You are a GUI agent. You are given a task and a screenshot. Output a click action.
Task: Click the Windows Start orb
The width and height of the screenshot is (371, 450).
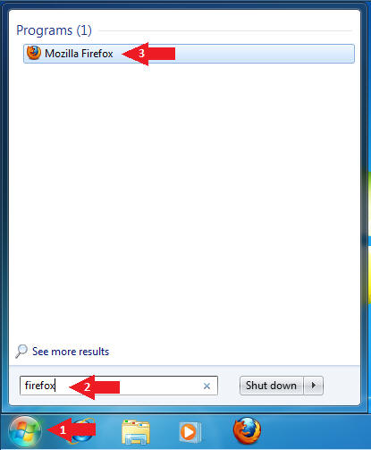(25, 431)
